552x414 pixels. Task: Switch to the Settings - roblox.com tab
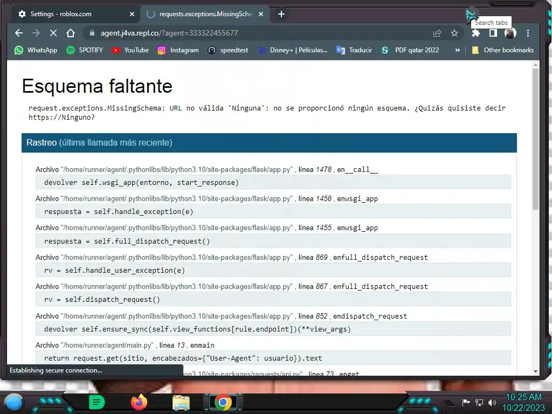75,14
